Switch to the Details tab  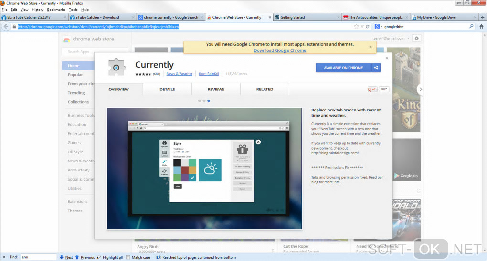168,89
